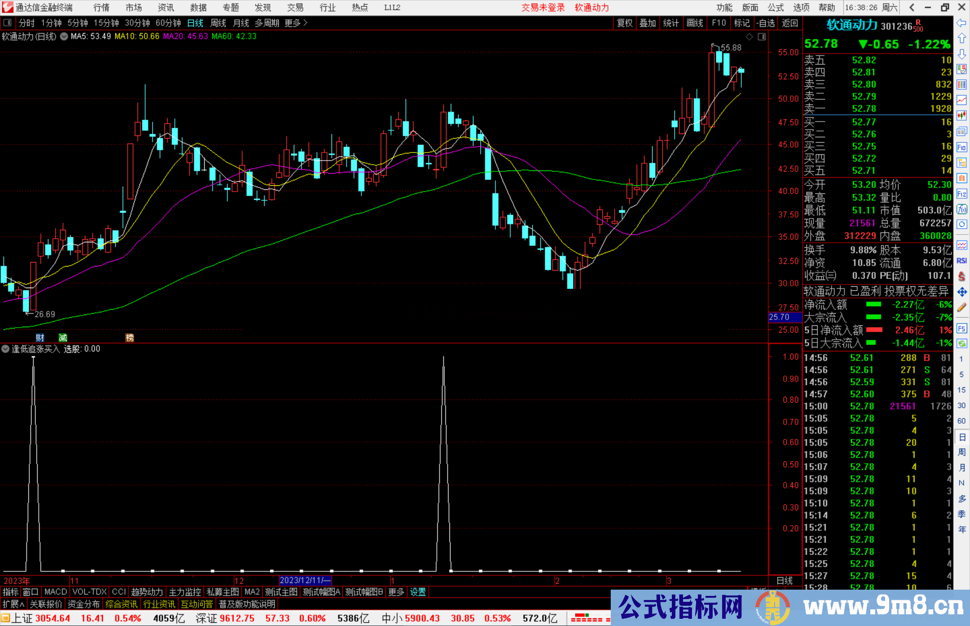Click the back arrow sidebar icon
970x626 pixels.
[961, 23]
